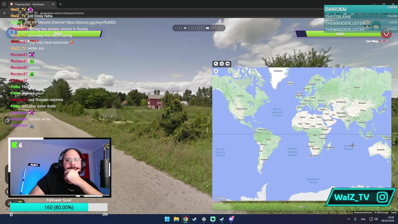Open the map Terms link

[394, 212]
